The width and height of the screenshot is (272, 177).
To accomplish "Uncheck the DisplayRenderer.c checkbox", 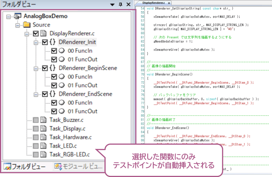I will tap(36, 34).
